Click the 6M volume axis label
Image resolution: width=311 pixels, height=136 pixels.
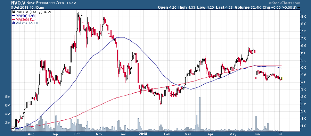(x=8, y=105)
